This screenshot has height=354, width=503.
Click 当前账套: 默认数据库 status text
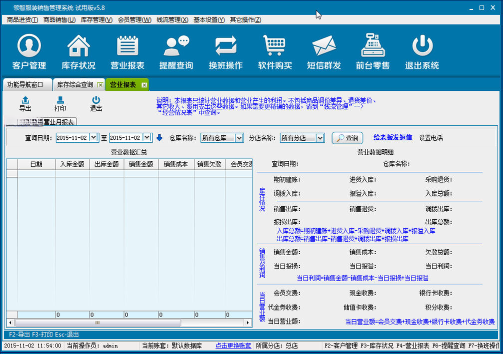(172, 346)
